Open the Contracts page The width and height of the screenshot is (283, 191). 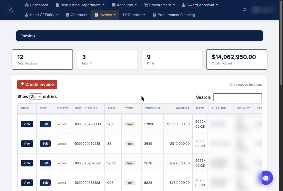pyautogui.click(x=76, y=15)
